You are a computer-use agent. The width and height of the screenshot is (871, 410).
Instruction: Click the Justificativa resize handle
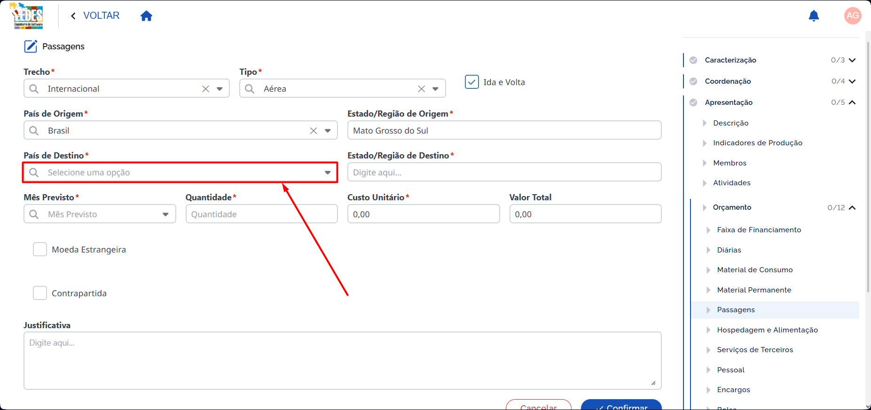653,383
